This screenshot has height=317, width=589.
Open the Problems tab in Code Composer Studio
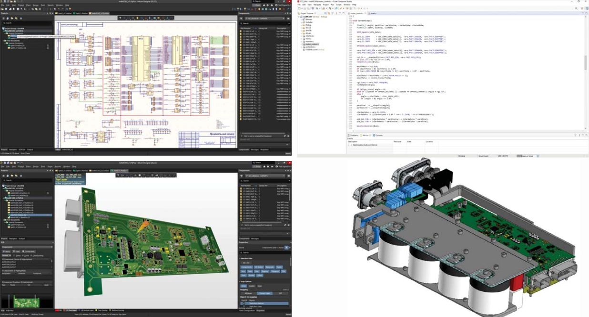pyautogui.click(x=355, y=135)
